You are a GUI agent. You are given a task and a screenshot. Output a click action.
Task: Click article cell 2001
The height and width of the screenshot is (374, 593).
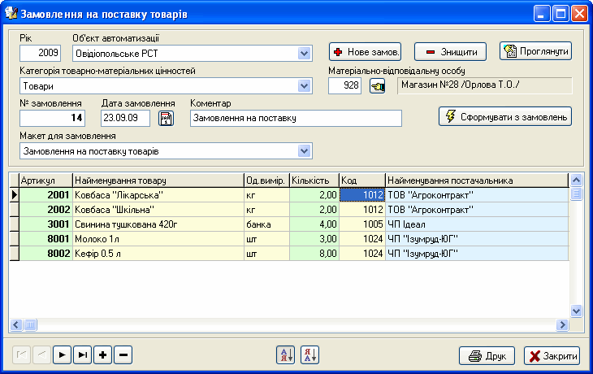[x=45, y=195]
